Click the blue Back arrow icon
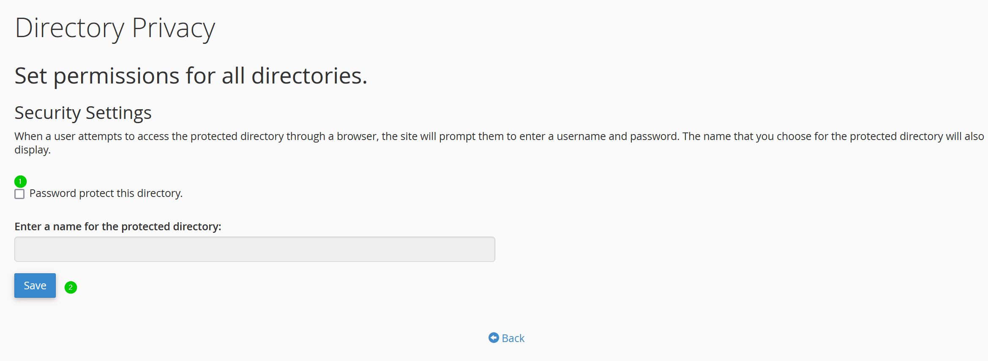988x361 pixels. coord(494,338)
